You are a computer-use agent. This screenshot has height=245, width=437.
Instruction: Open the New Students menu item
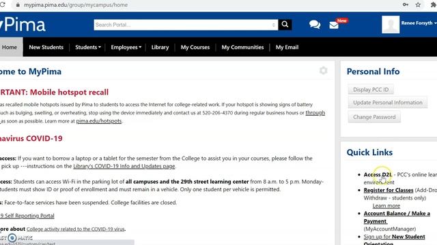46,47
